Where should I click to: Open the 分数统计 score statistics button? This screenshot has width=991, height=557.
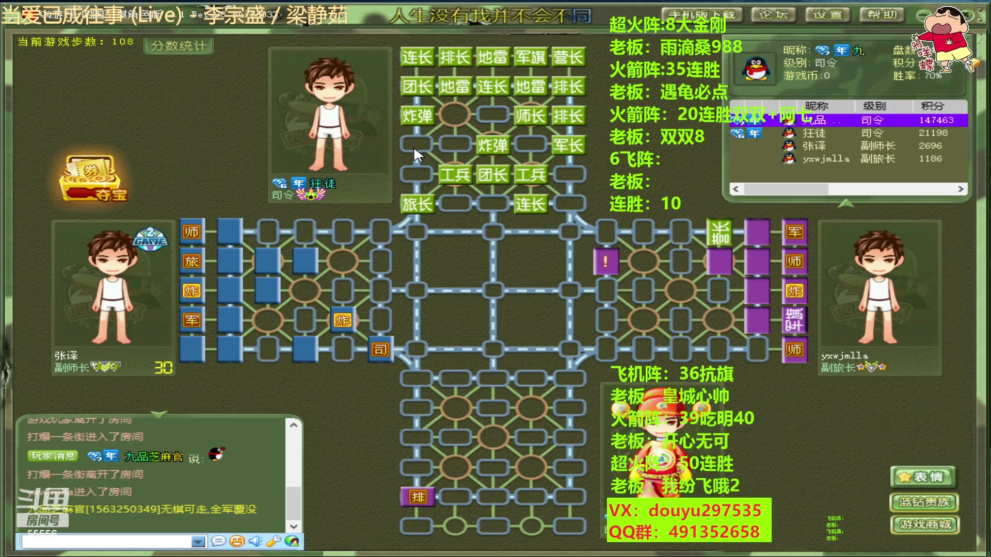[178, 46]
